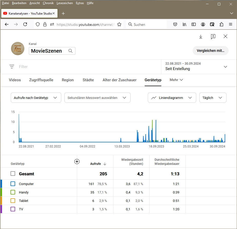Open the filter icon menu
Screen dimensions: 237x229
click(12, 67)
